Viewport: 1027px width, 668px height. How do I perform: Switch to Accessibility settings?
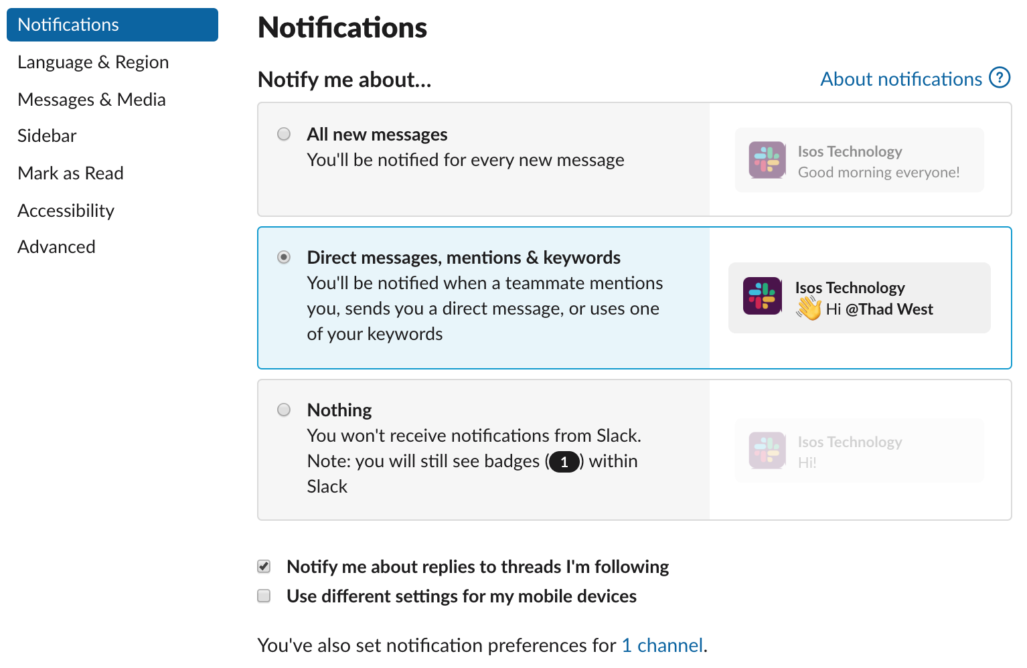tap(66, 211)
